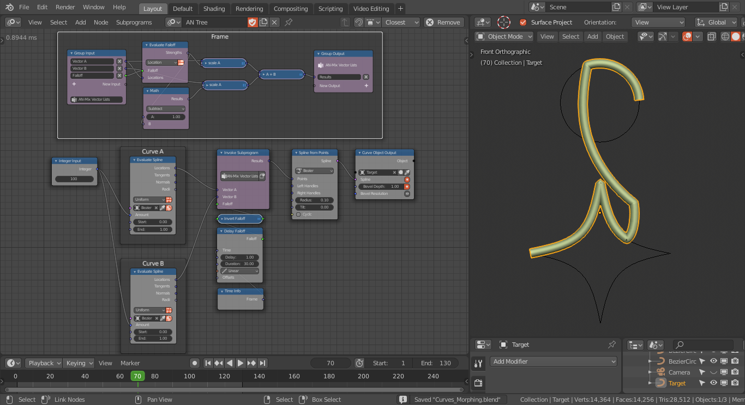Open the Subprograms menu in node editor

134,22
